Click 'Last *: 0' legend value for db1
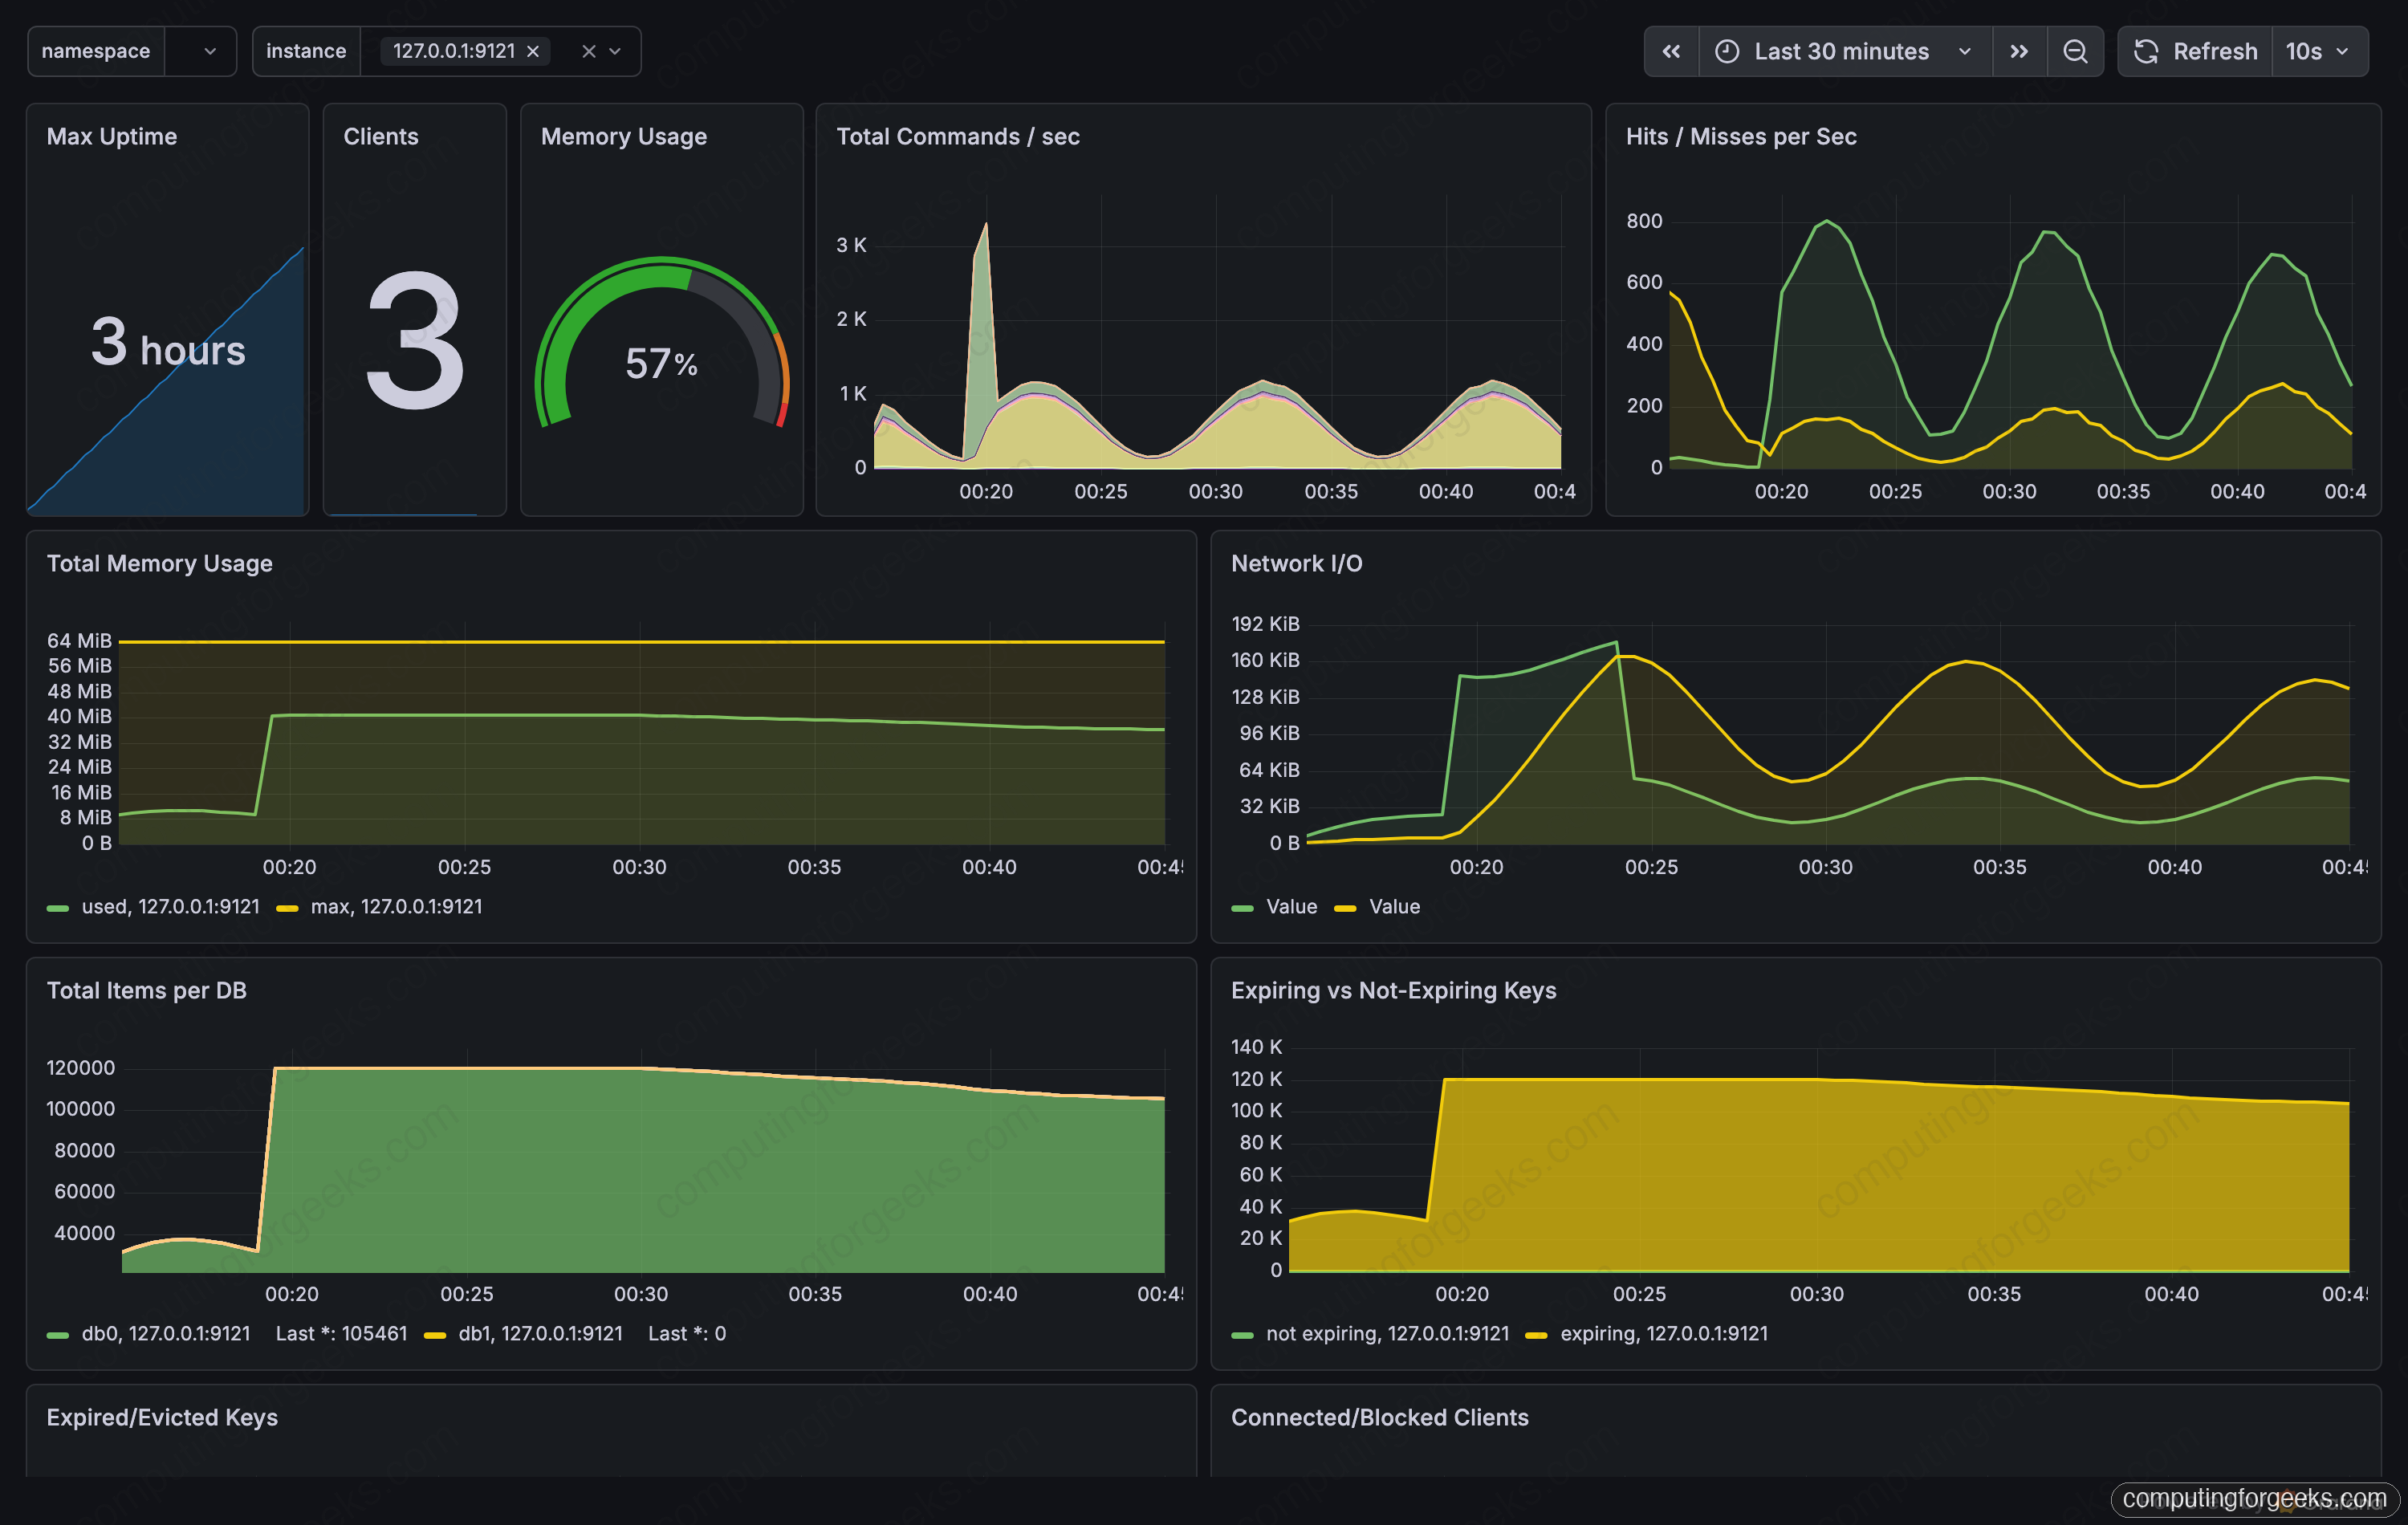This screenshot has height=1525, width=2408. click(687, 1333)
